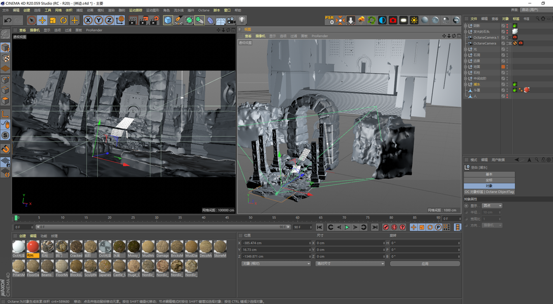The width and height of the screenshot is (553, 304).
Task: Toggle Z axis lock
Action: [x=109, y=20]
